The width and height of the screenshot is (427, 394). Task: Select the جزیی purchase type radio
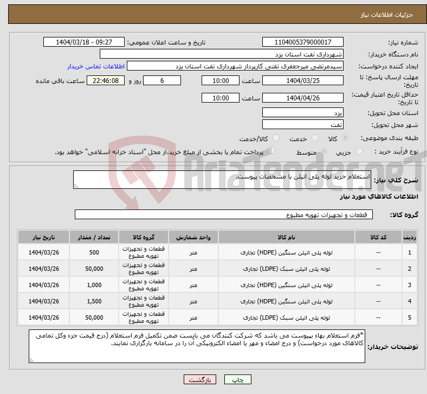[359, 151]
